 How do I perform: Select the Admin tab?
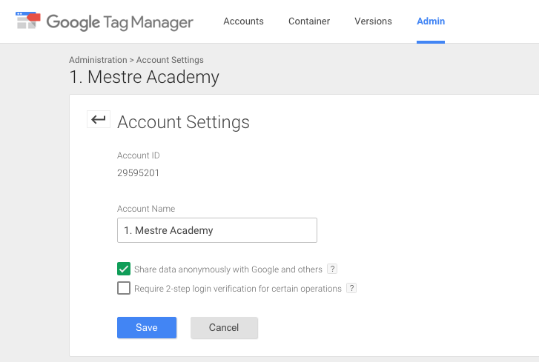[x=431, y=21]
